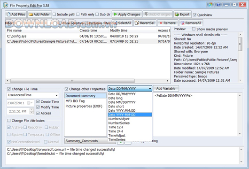Click the Export button
This screenshot has width=249, height=169.
[182, 15]
